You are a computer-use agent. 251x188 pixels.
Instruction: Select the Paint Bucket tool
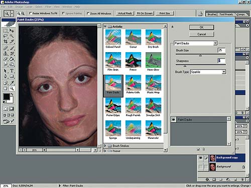[x=12, y=59]
